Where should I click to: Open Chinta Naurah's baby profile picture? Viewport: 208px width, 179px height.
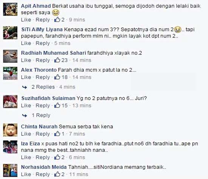click(x=10, y=130)
